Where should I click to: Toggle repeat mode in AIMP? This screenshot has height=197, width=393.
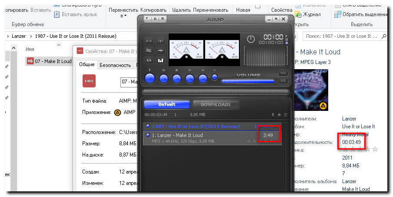pyautogui.click(x=149, y=60)
